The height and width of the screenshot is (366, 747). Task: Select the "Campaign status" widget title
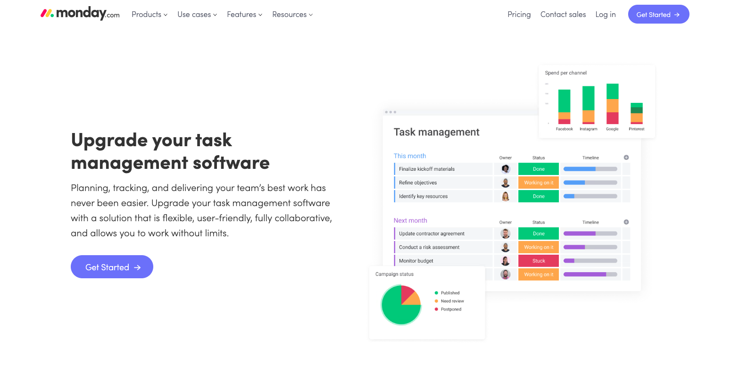394,274
